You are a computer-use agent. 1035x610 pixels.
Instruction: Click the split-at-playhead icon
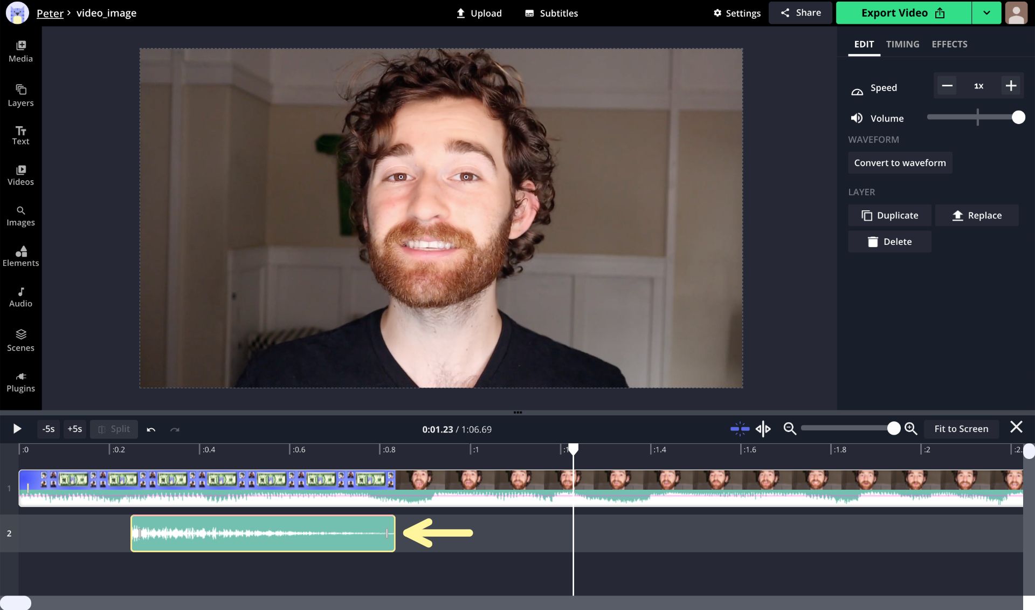[x=763, y=429]
